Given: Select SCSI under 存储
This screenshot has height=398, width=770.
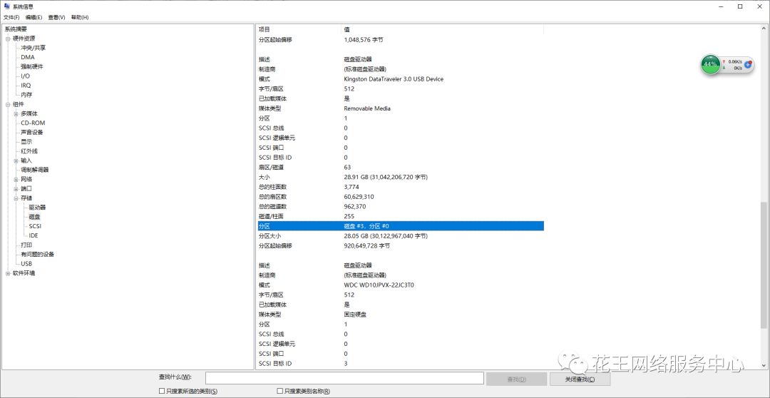Looking at the screenshot, I should (x=35, y=226).
